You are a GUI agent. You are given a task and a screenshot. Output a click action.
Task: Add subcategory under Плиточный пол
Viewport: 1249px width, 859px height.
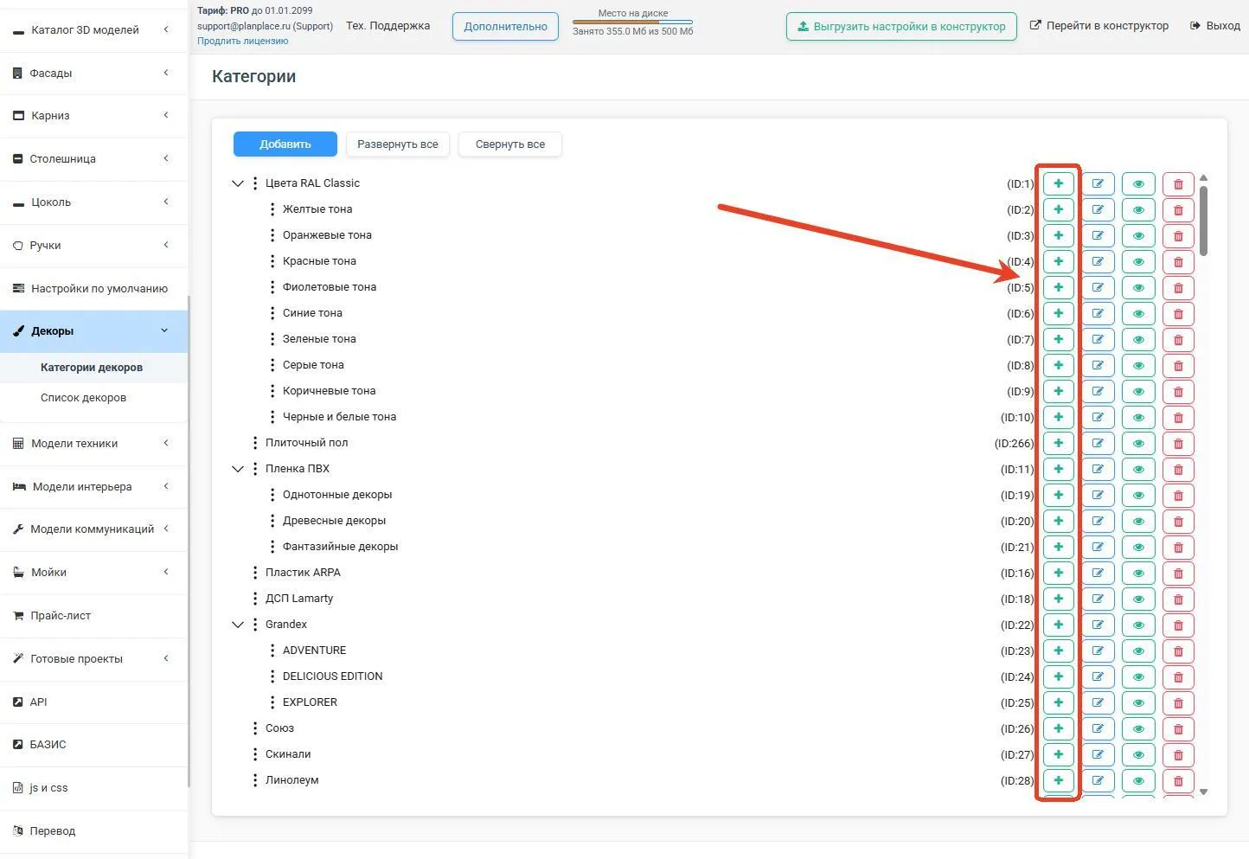1058,443
